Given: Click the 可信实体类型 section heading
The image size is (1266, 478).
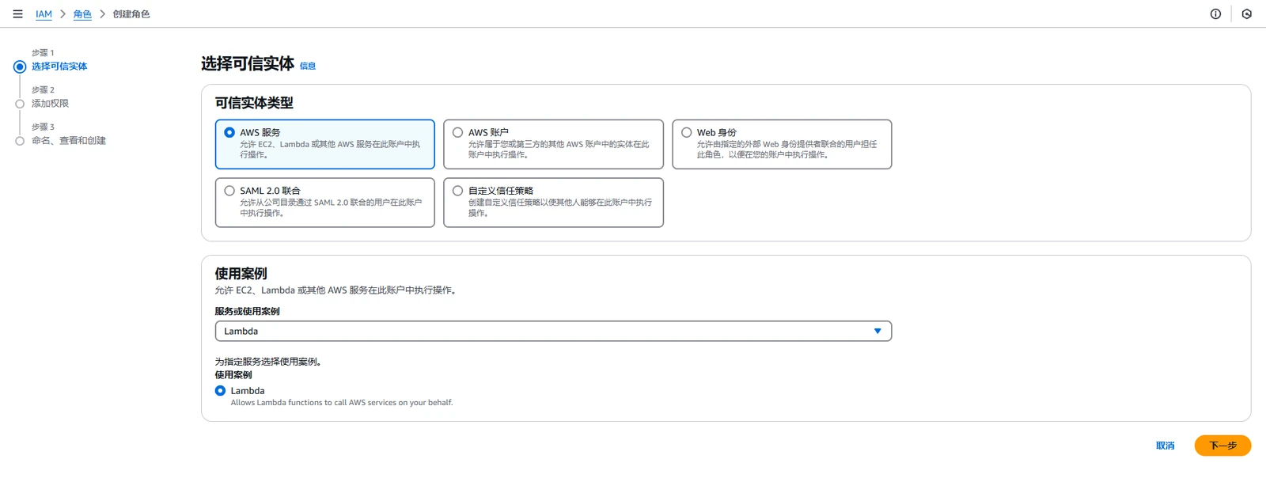Looking at the screenshot, I should (x=254, y=103).
